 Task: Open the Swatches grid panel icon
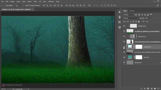[x=120, y=22]
